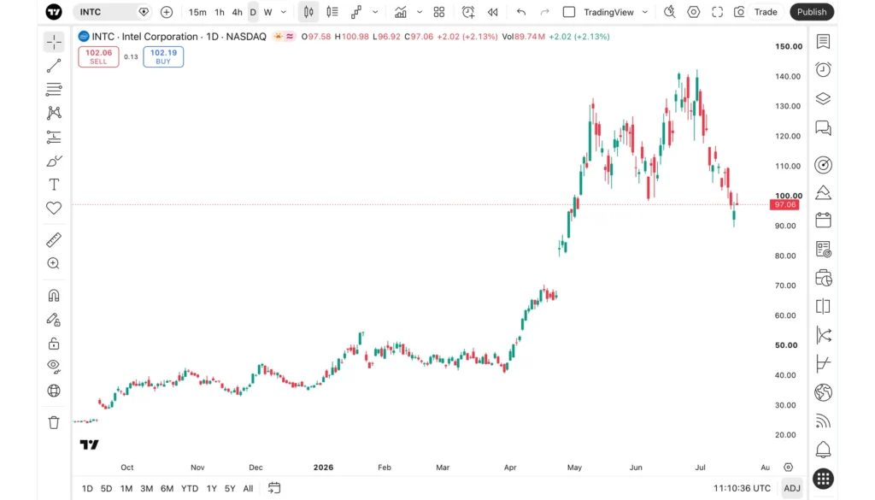This screenshot has width=875, height=500.
Task: Open the notifications bell icon
Action: tap(823, 450)
